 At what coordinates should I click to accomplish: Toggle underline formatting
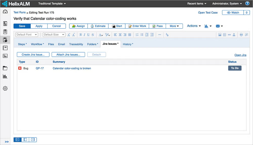(88, 35)
